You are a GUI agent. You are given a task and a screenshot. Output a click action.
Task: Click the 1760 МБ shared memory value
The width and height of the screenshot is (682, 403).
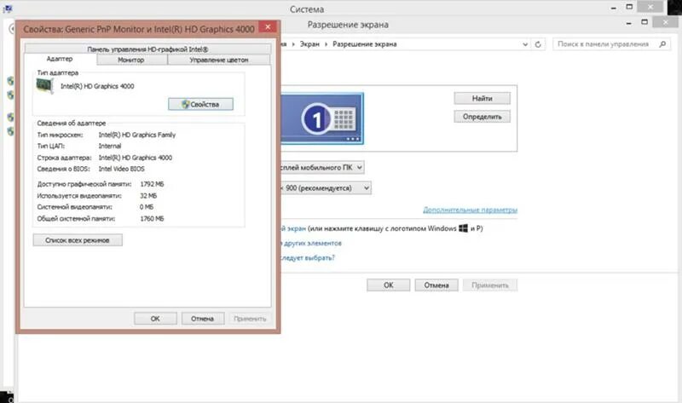(x=152, y=218)
